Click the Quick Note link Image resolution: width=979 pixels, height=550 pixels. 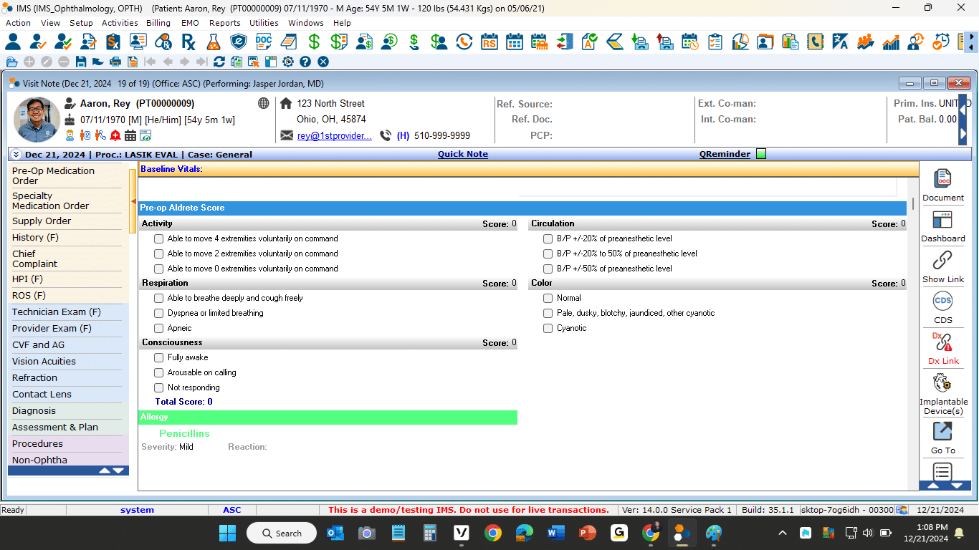click(x=462, y=154)
